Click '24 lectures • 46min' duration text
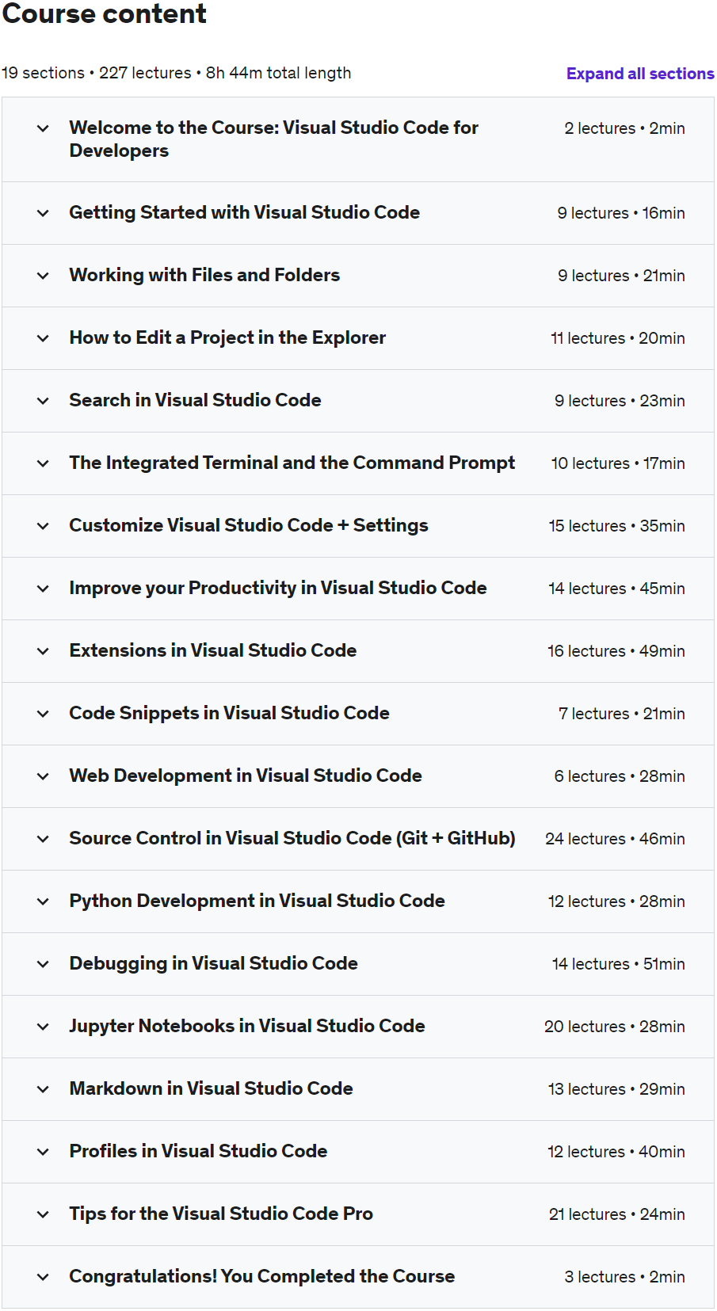 click(615, 839)
